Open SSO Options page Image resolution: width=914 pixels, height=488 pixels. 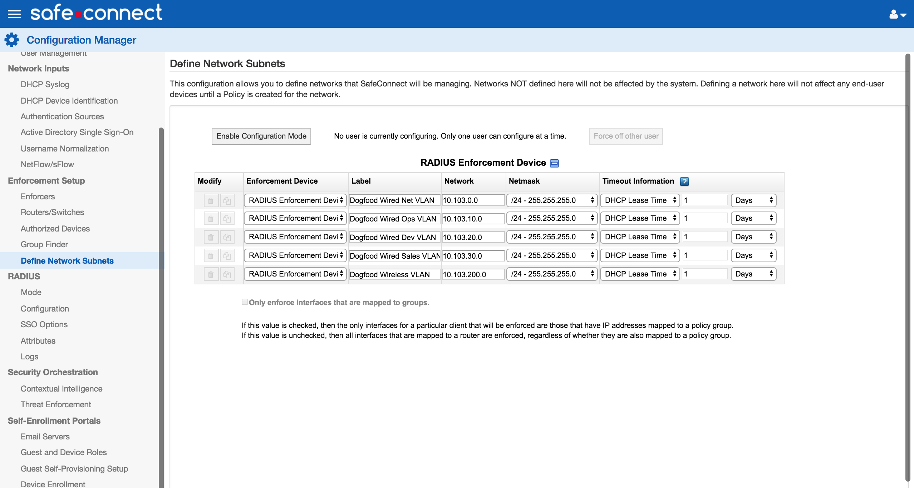(44, 324)
